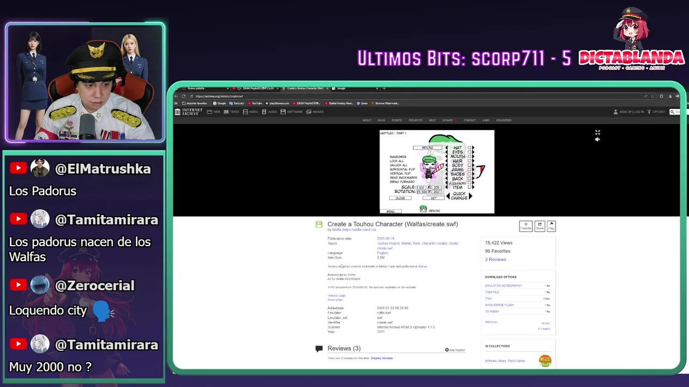Click the Sign Up / Log In user icon
Image resolution: width=689 pixels, height=387 pixels.
(x=616, y=112)
